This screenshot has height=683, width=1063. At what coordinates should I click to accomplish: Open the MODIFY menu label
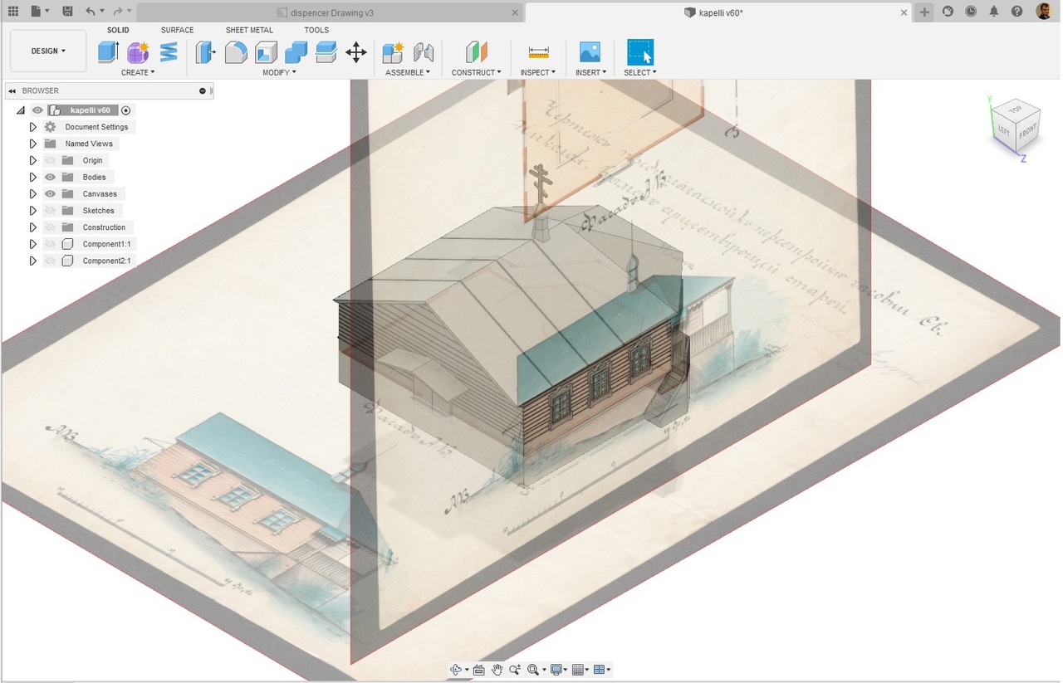(x=279, y=72)
